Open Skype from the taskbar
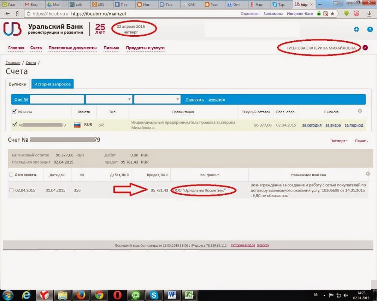This screenshot has height=301, width=377. 154,295
